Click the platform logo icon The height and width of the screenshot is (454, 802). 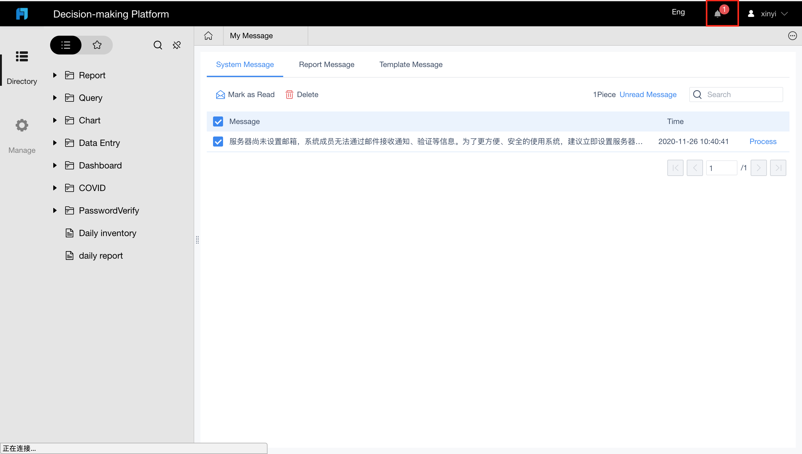tap(22, 13)
